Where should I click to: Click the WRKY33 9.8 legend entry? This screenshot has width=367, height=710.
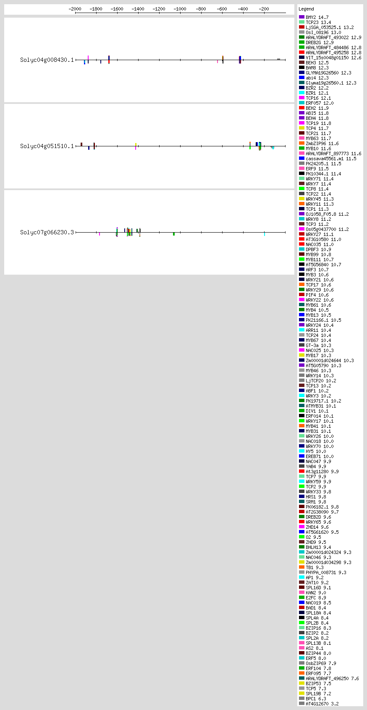[318, 492]
